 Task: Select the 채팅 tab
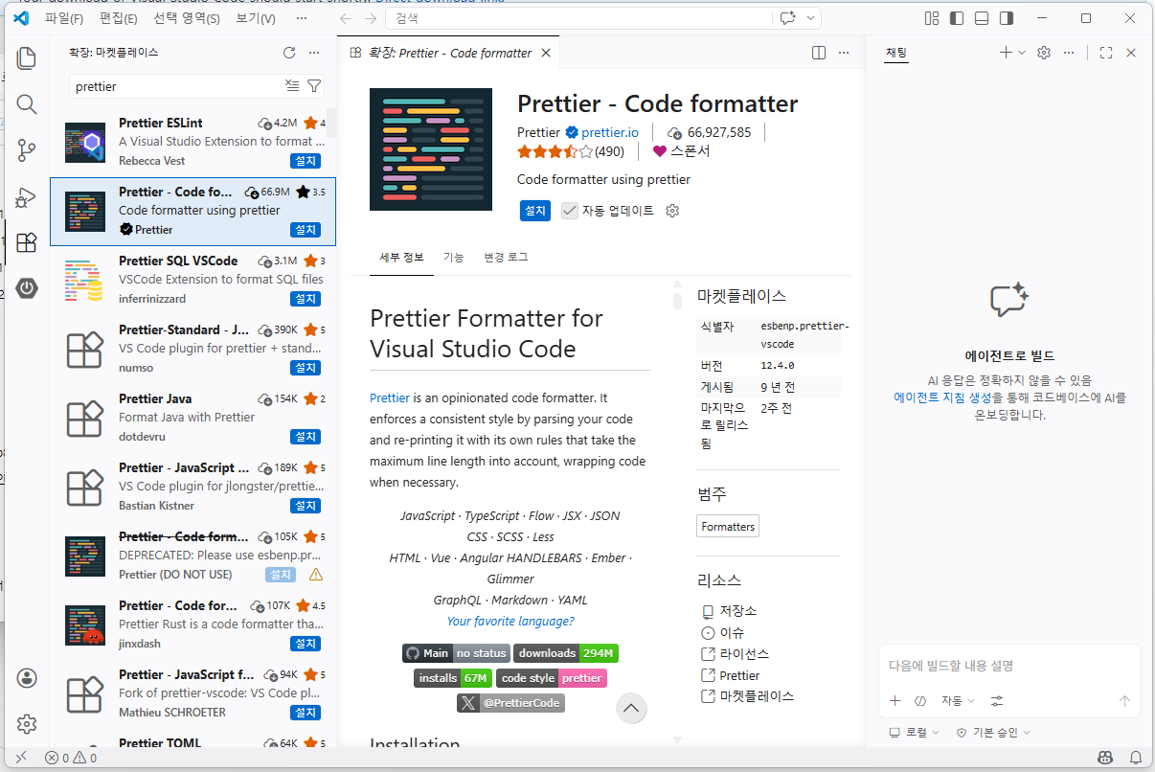(896, 53)
